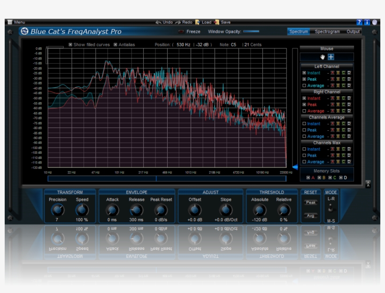385x293 pixels.
Task: Enable Left Channel Average curve
Action: click(304, 86)
